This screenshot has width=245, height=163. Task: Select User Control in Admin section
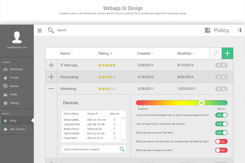pos(17,129)
